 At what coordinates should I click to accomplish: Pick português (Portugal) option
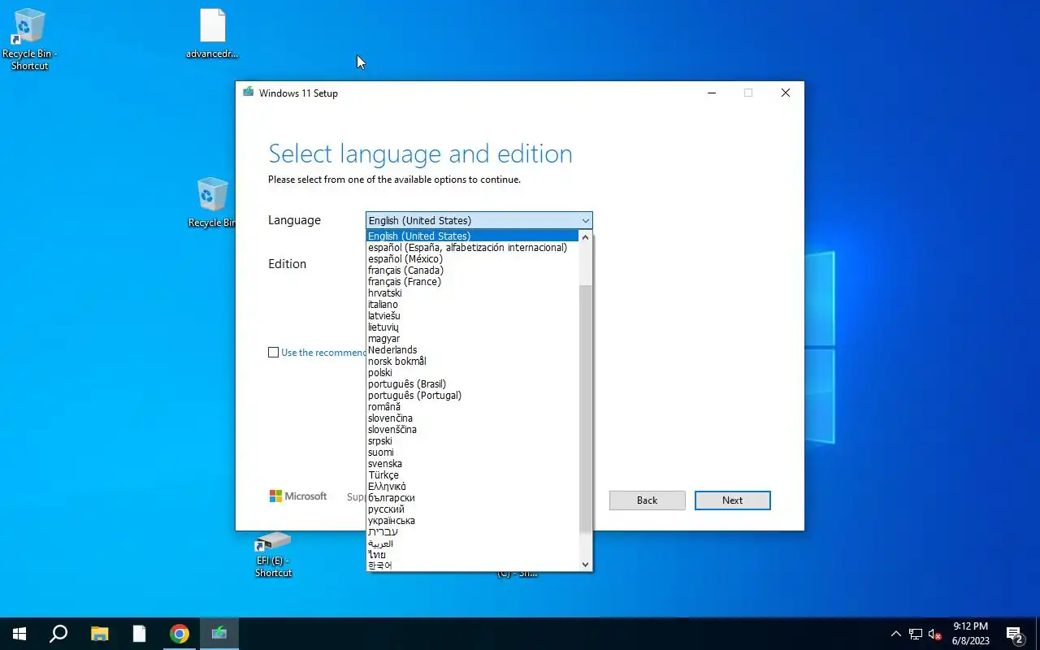click(x=472, y=395)
